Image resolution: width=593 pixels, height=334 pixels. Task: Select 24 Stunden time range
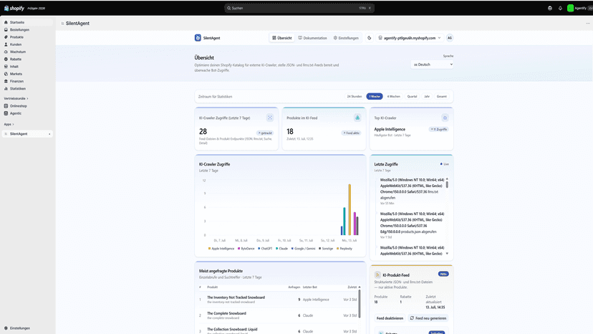[355, 97]
